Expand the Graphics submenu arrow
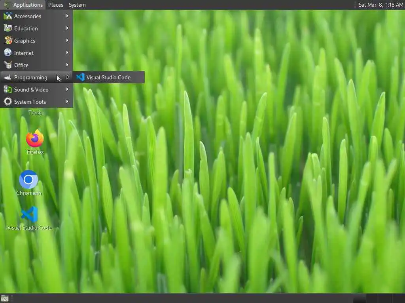Viewport: 405px width, 303px height. (67, 41)
